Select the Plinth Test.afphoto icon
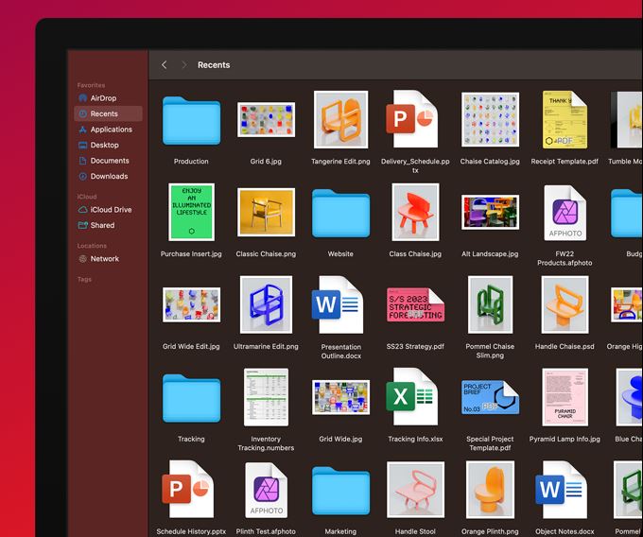The width and height of the screenshot is (643, 537). pos(266,490)
